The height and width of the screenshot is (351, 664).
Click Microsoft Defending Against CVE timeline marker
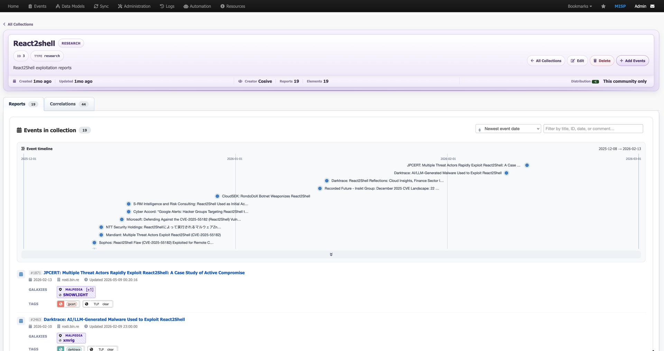click(x=122, y=219)
